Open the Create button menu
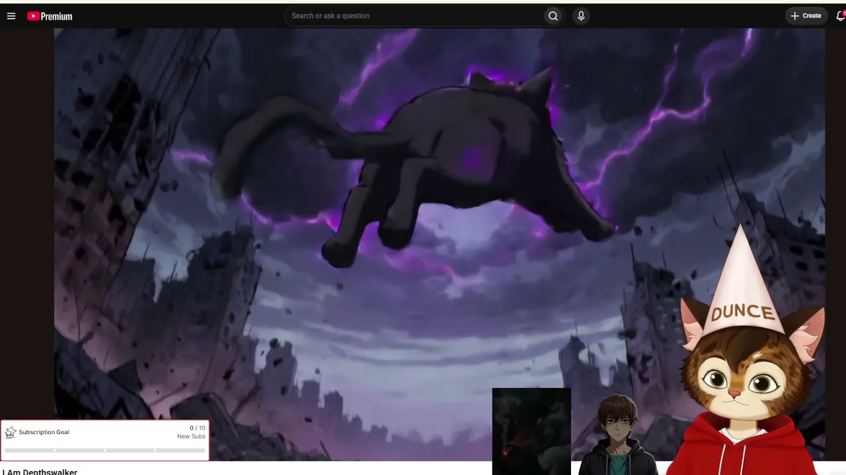The width and height of the screenshot is (846, 475). click(x=806, y=16)
